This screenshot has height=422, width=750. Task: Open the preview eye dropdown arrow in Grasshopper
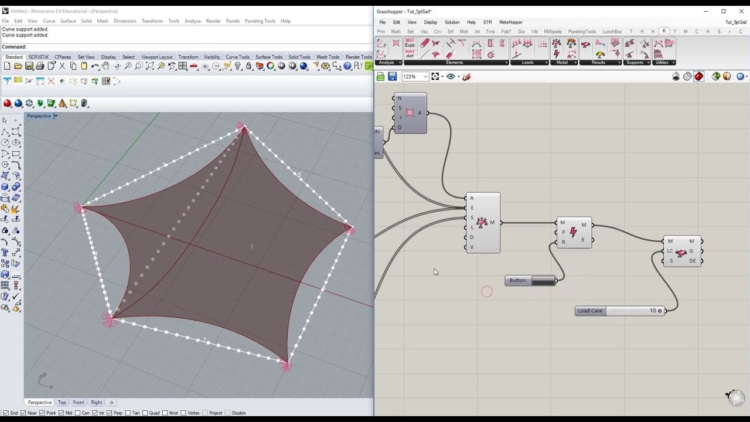(x=458, y=77)
